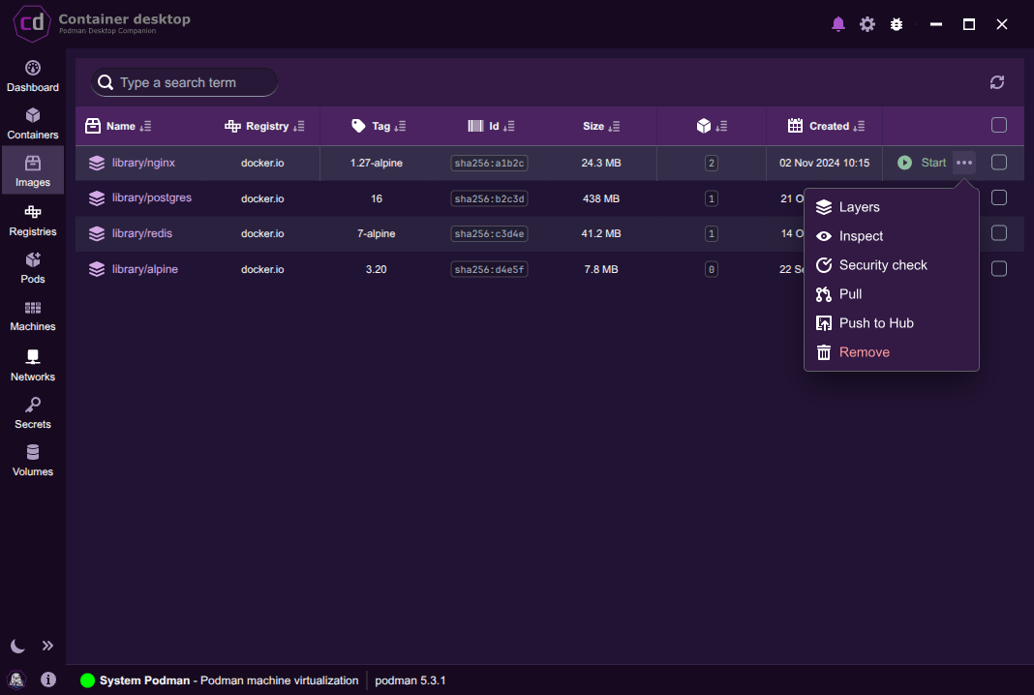Image resolution: width=1034 pixels, height=695 pixels.
Task: Toggle the select-all images checkbox
Action: (999, 125)
